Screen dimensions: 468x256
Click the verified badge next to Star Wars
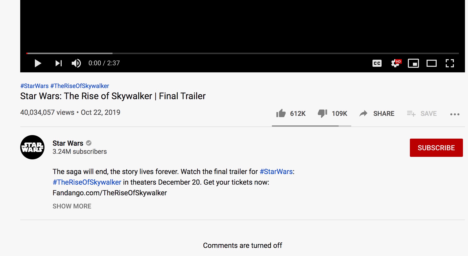click(x=89, y=143)
